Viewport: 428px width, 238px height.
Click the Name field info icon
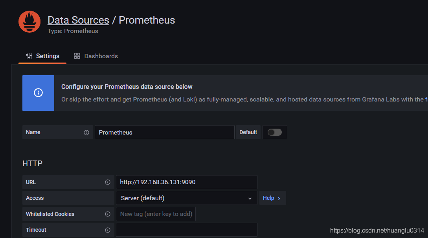(86, 133)
